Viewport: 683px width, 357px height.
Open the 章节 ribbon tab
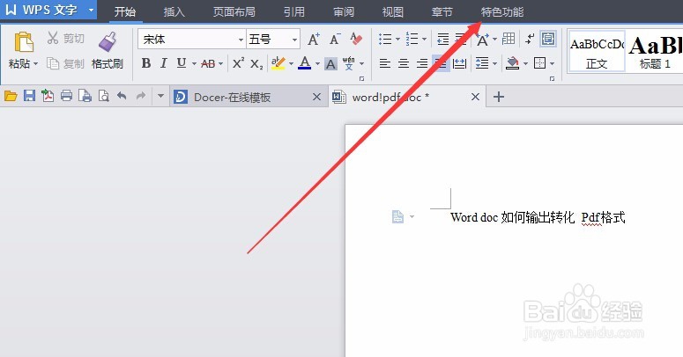click(442, 11)
